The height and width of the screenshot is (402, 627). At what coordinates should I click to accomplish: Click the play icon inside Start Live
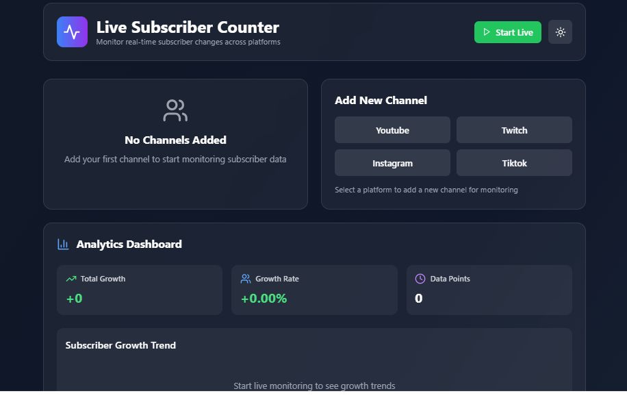(x=487, y=32)
